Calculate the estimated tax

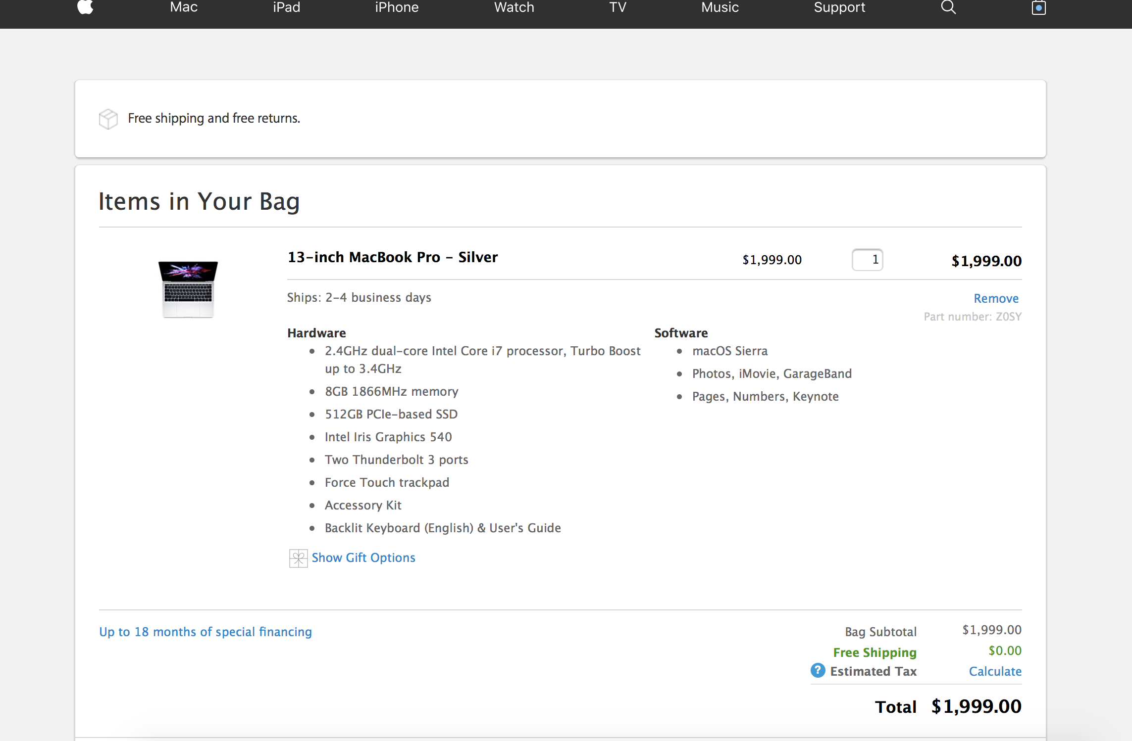(995, 671)
